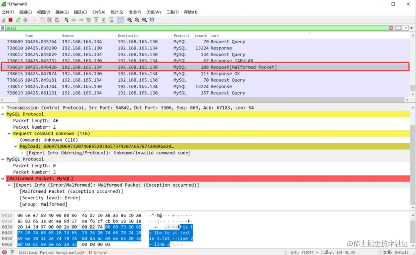The image size is (416, 255).
Task: Go forward to next packet arrow
Action: [x=81, y=20]
